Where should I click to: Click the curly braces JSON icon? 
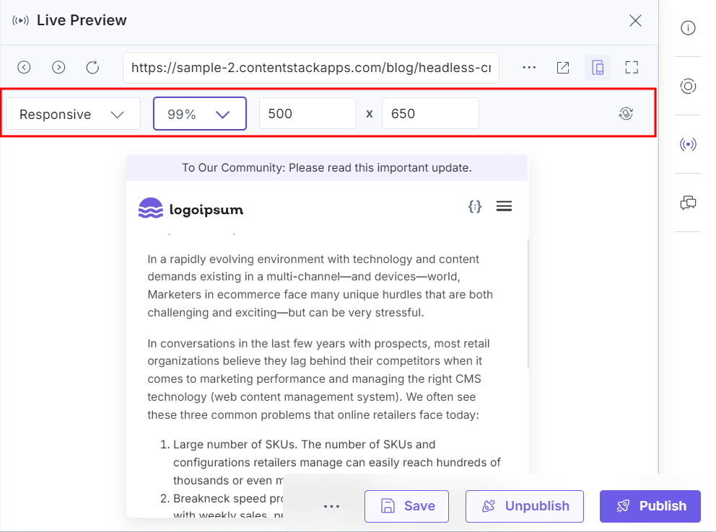coord(475,206)
